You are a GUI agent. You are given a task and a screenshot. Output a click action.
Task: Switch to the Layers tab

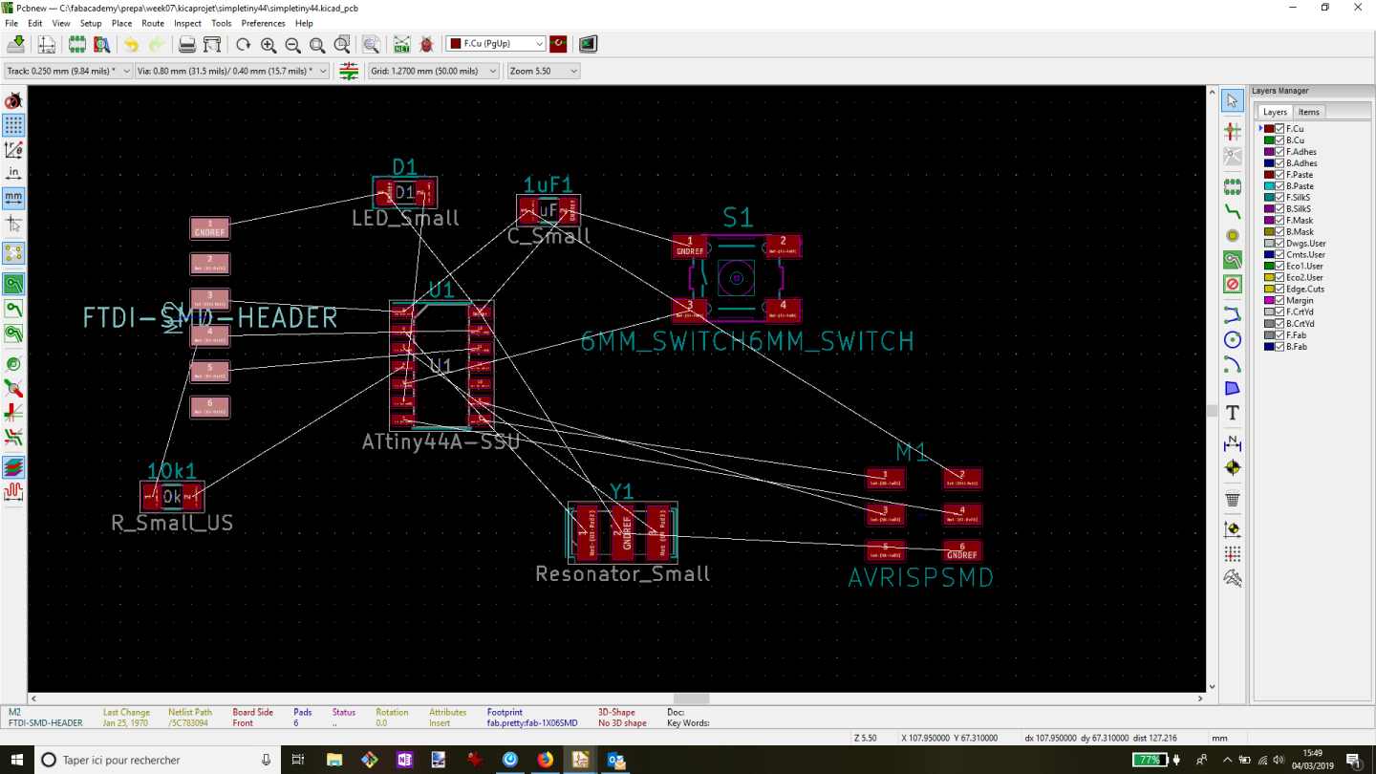[1275, 112]
